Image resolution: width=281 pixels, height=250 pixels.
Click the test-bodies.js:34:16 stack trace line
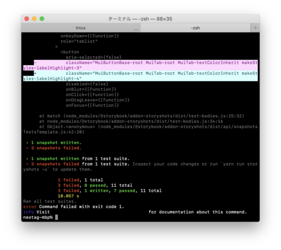coord(131,121)
